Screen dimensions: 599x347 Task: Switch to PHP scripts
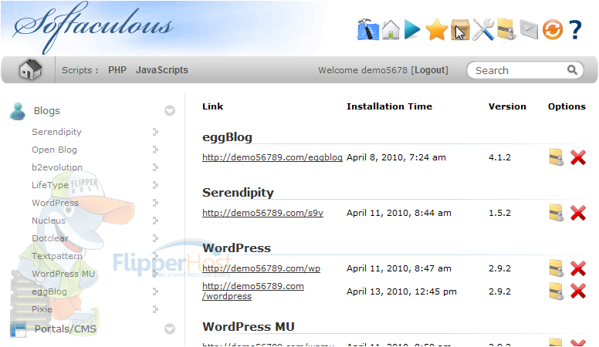coord(117,70)
